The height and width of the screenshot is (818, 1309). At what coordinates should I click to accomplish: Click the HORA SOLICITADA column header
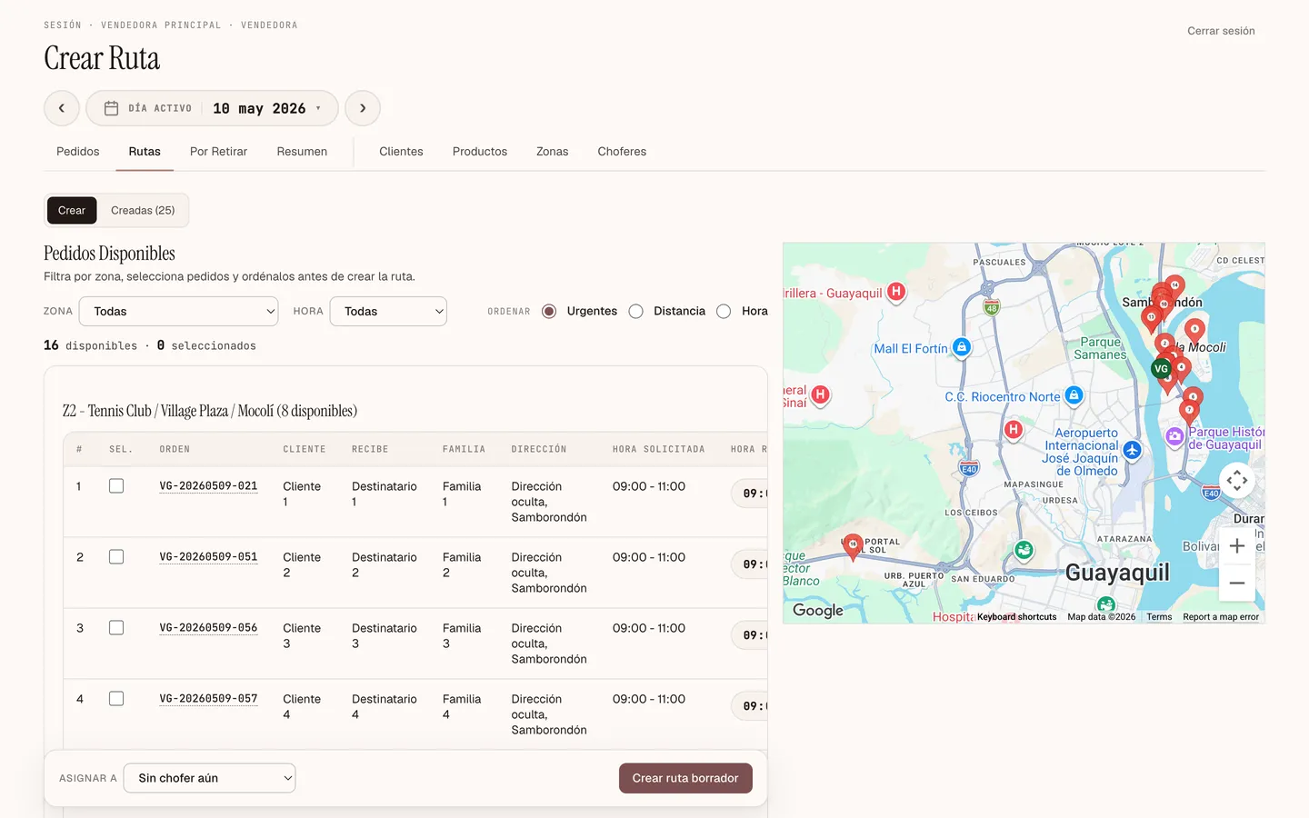(658, 449)
